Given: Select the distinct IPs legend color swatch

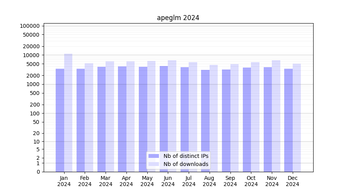Looking at the screenshot, I should point(154,156).
